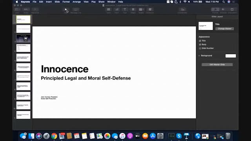
Task: Open Google Chrome from the dock
Action: 54,136
